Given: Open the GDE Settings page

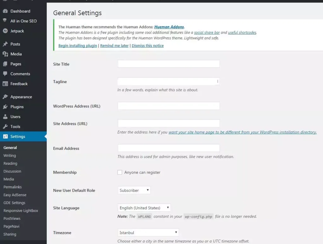Looking at the screenshot, I should pos(14,203).
